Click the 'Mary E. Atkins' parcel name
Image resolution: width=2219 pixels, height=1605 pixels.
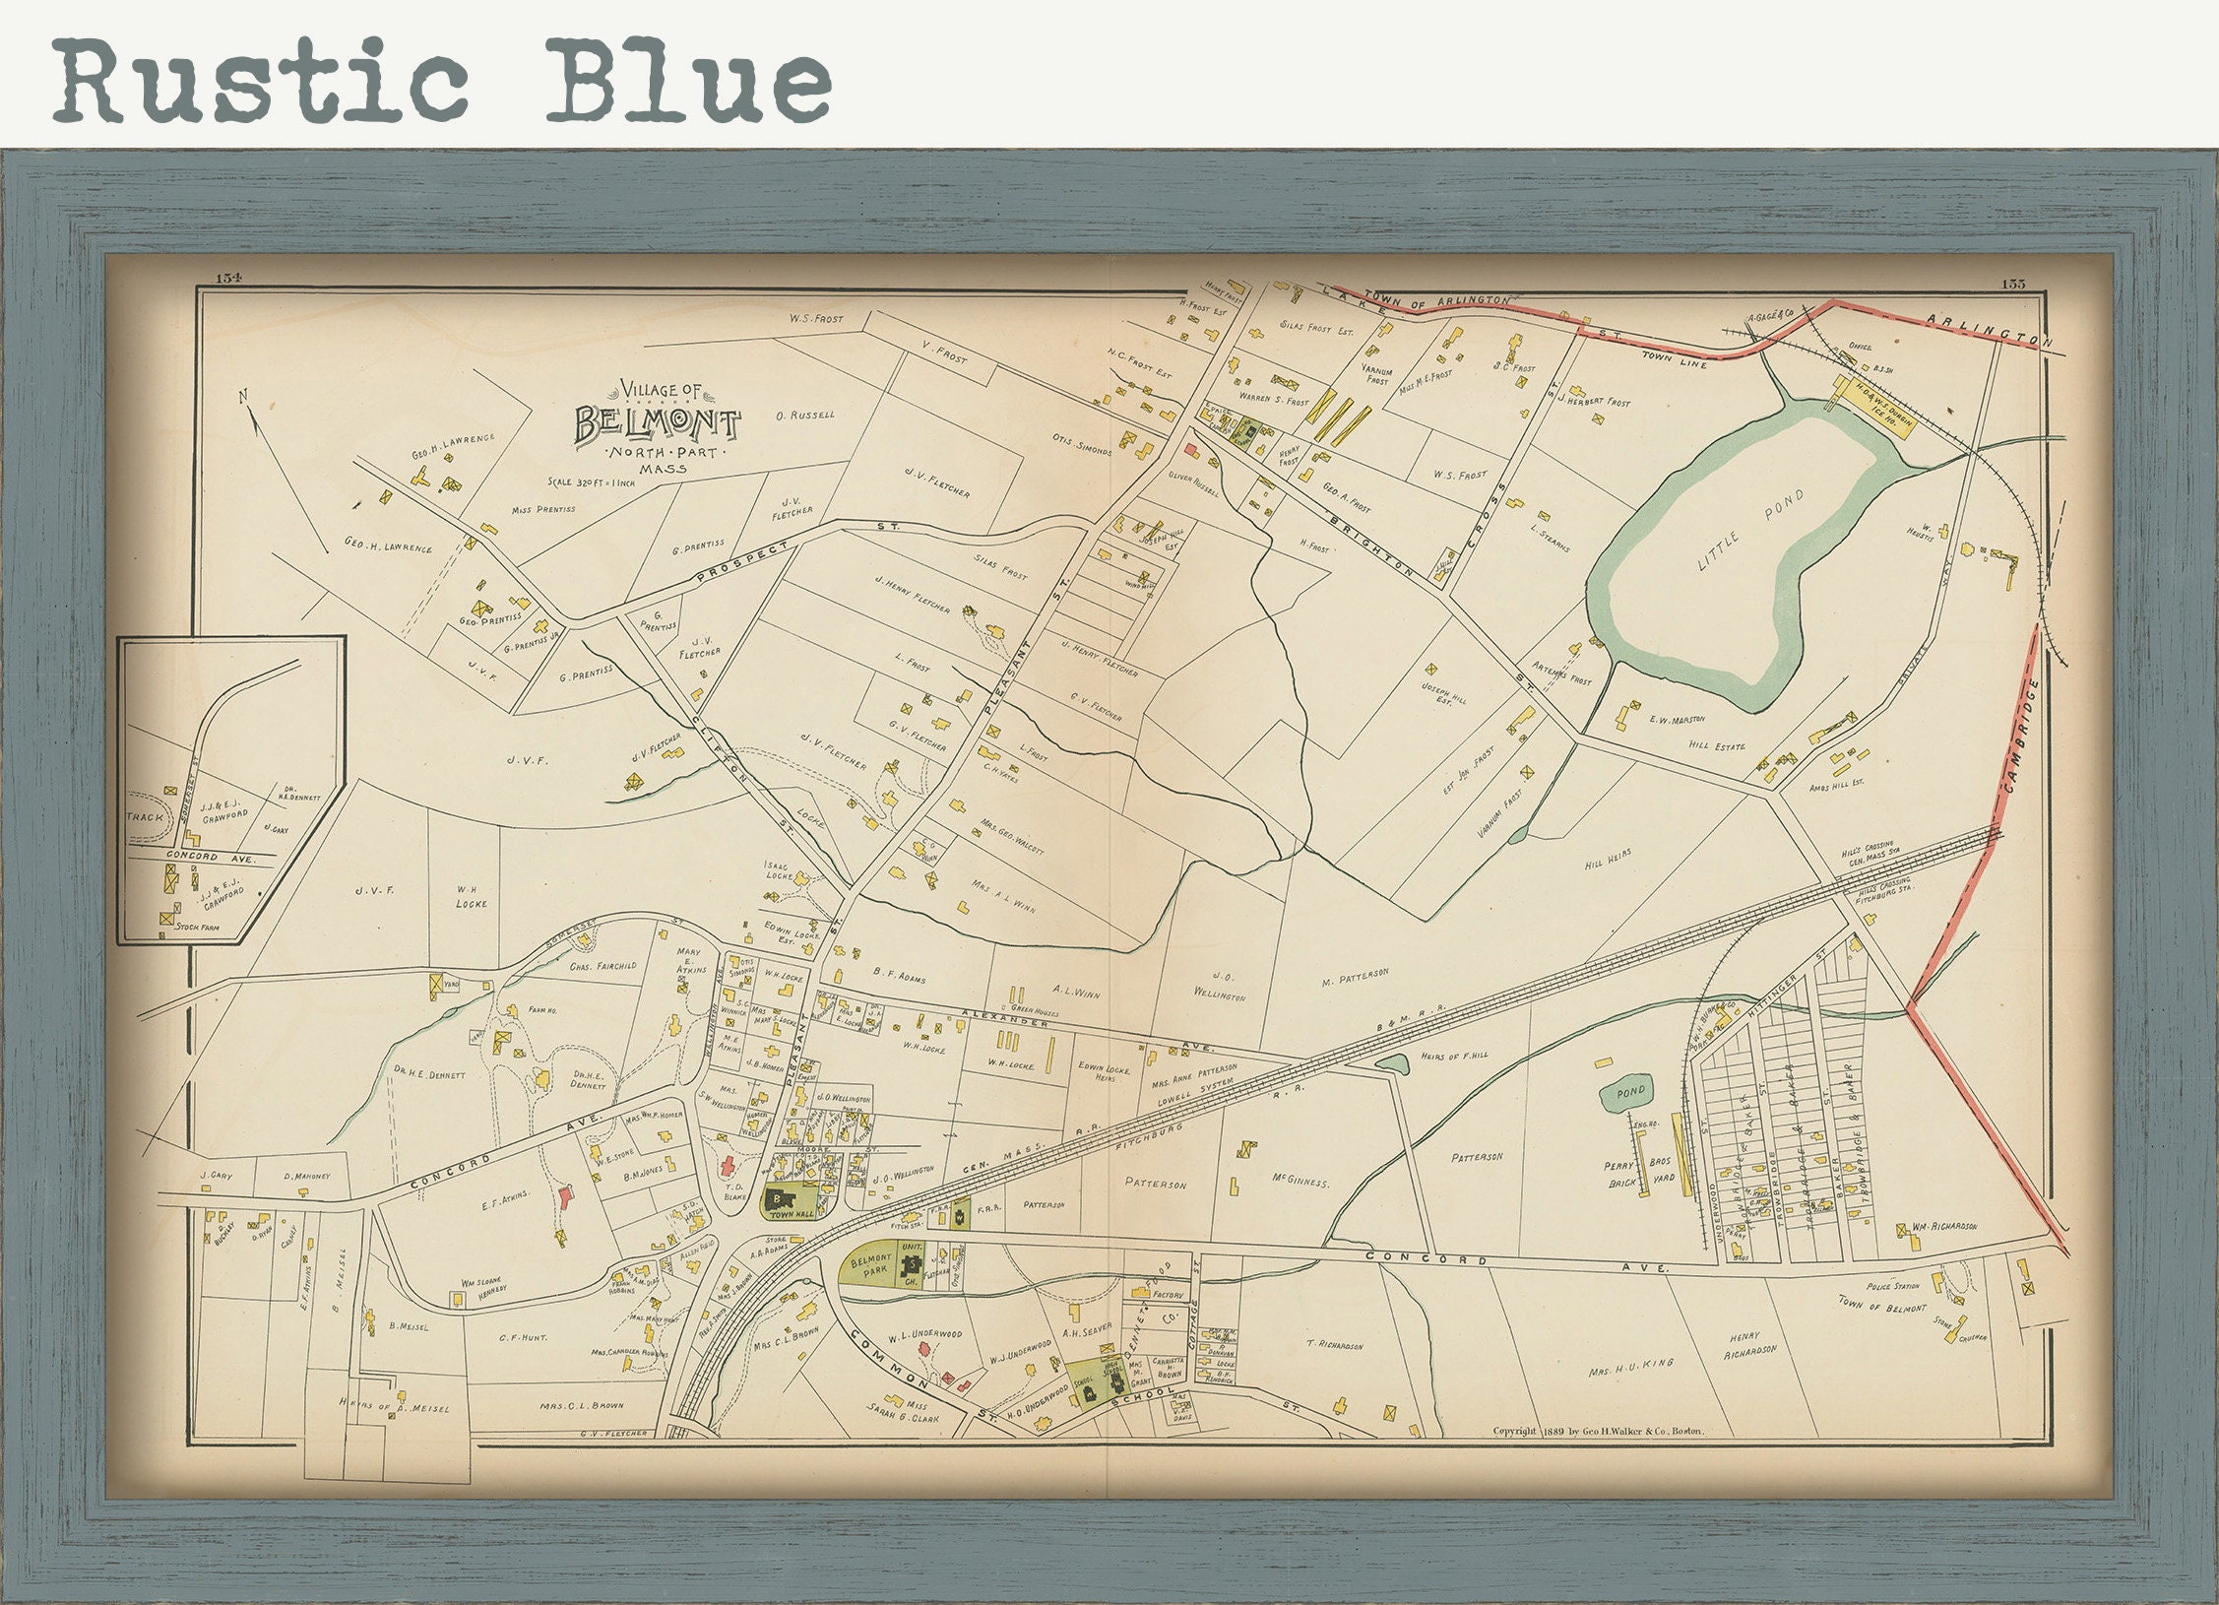(690, 961)
